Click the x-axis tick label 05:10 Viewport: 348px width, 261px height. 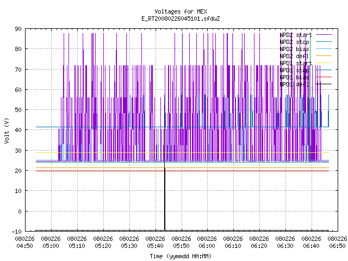tap(77, 246)
